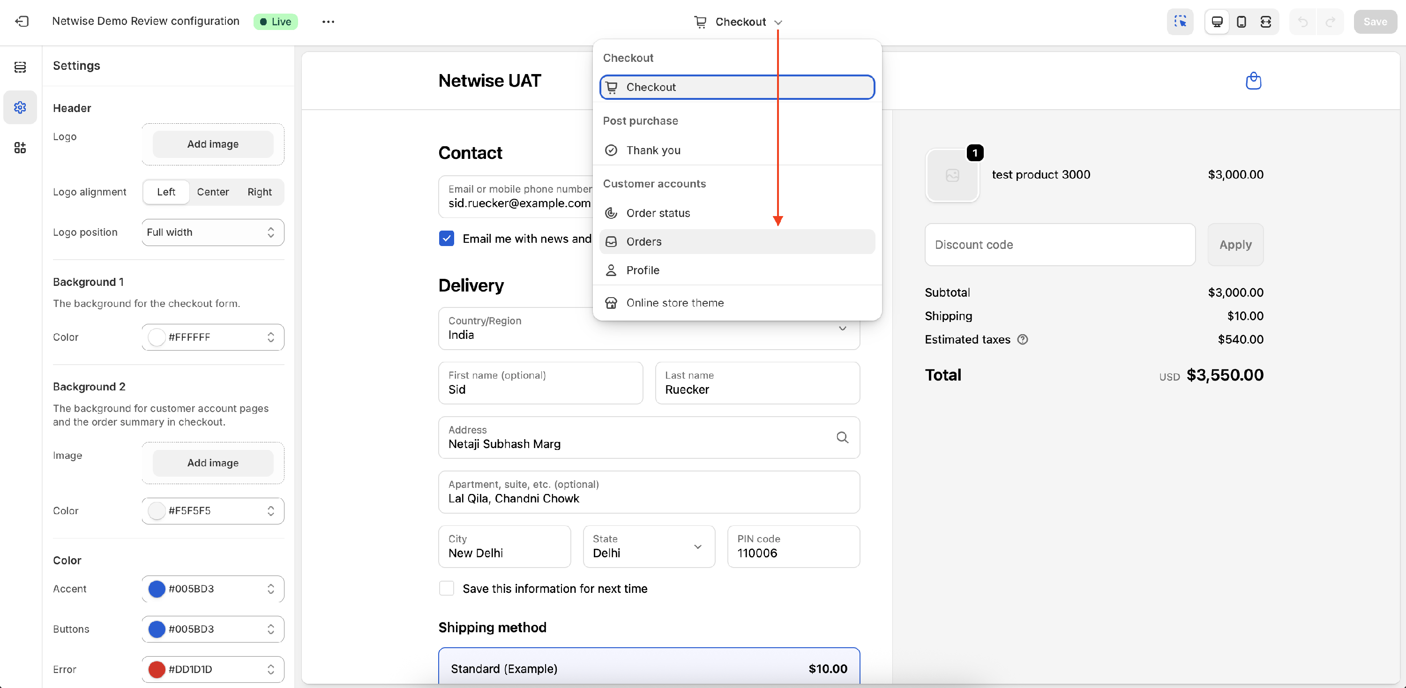Select the desktop preview icon

1217,22
